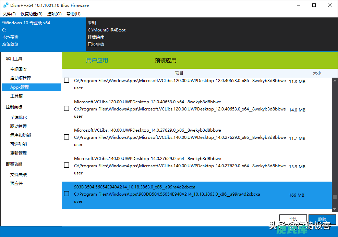Switch to the 预装应用 tab

[x=165, y=61]
